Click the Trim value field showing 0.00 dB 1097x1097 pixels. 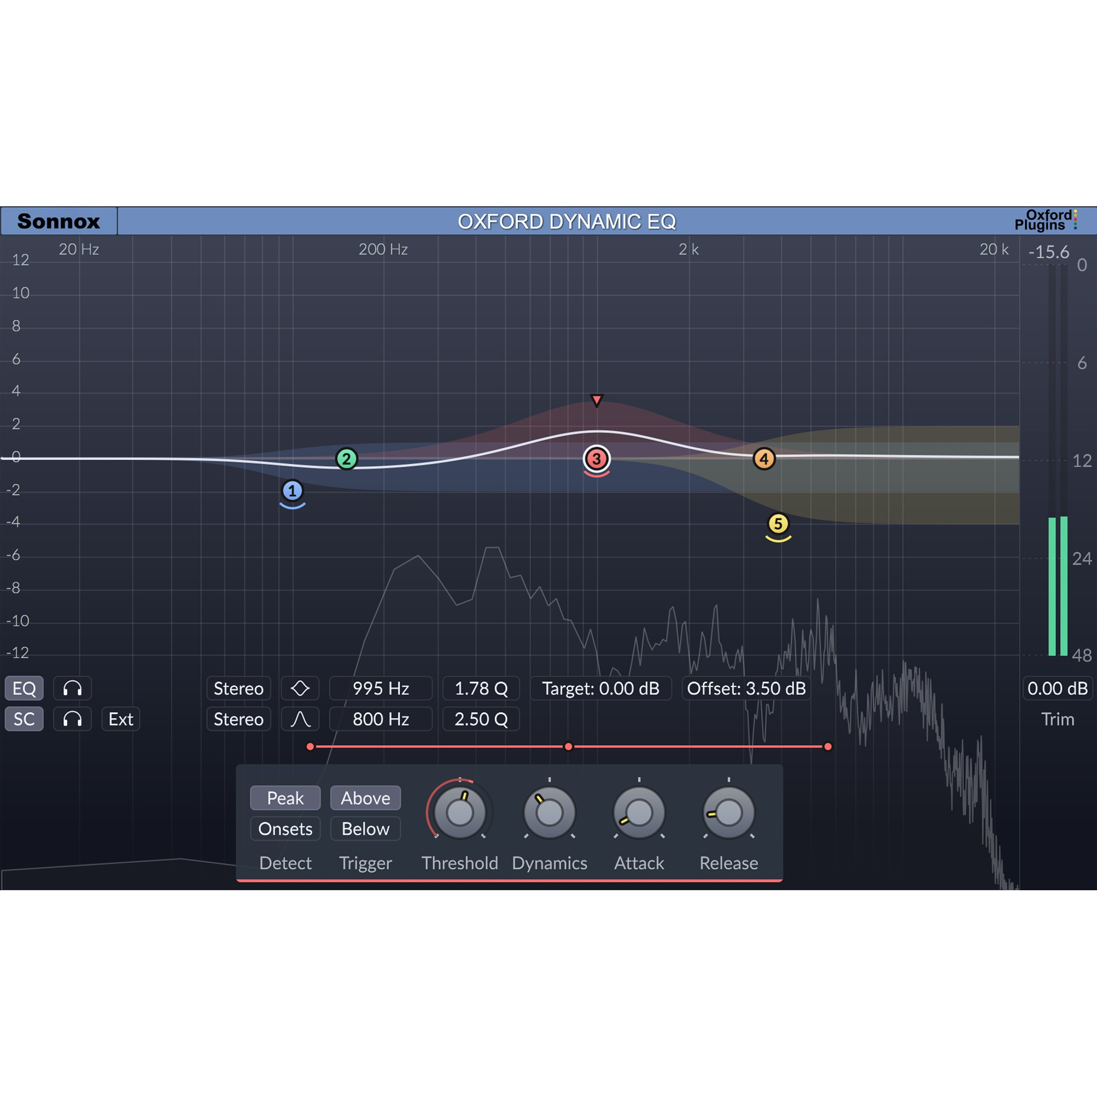(1057, 688)
